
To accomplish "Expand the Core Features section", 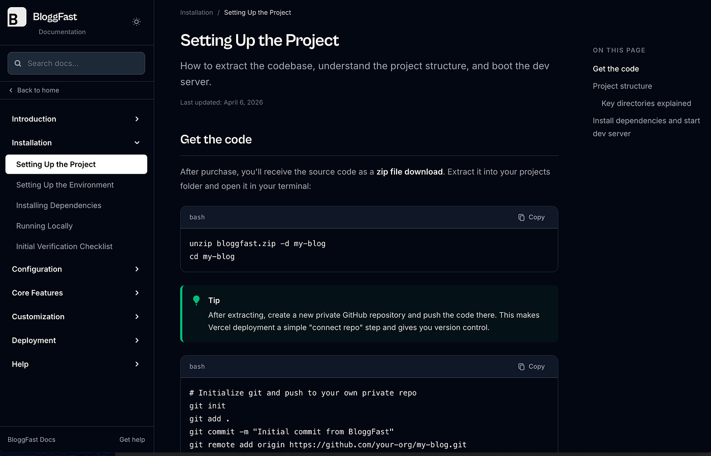I will 38,293.
